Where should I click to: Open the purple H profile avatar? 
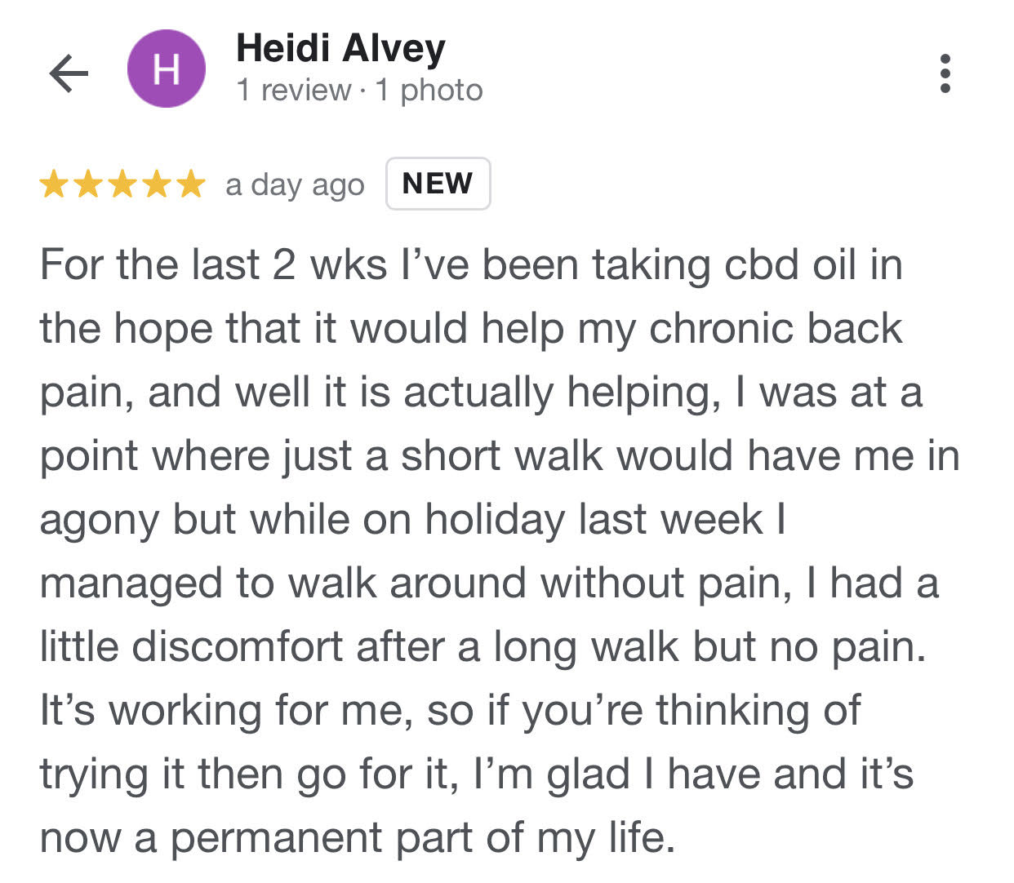pos(166,69)
